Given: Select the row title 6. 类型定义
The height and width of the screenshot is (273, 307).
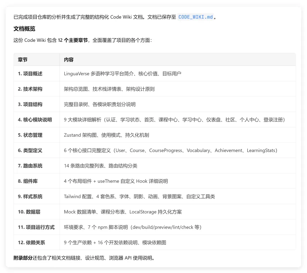Looking at the screenshot, I should (30, 150).
